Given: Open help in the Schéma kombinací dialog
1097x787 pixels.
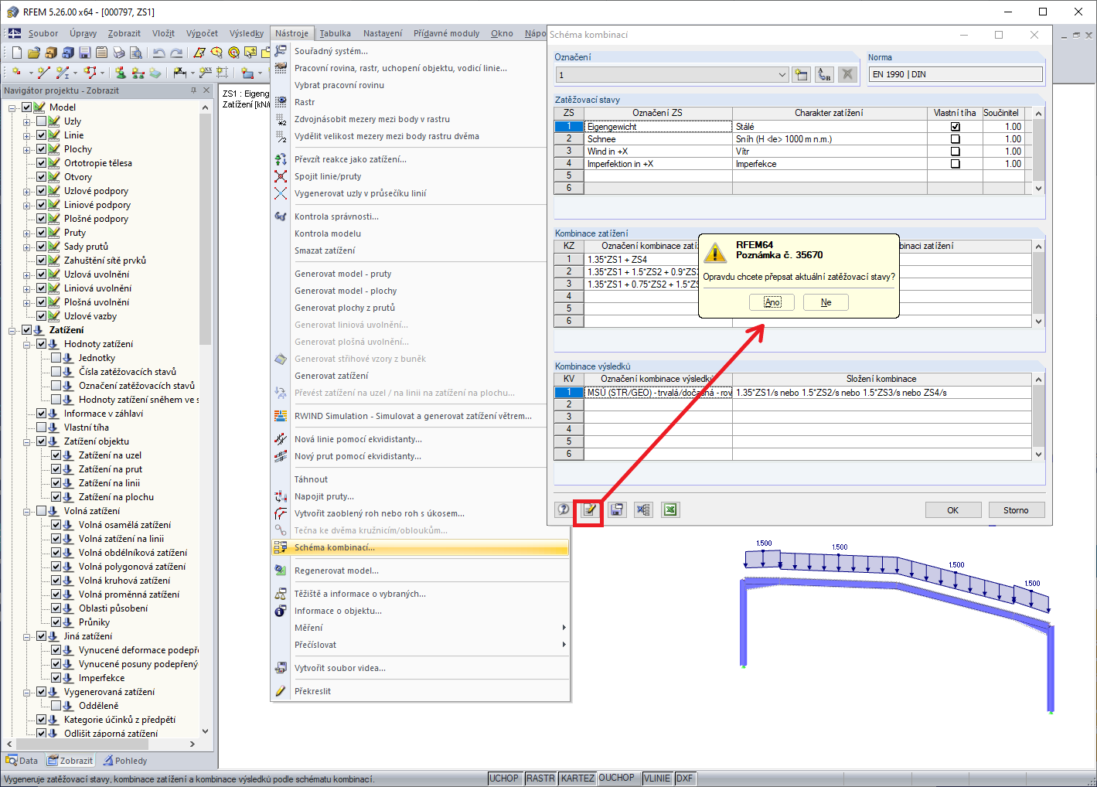Looking at the screenshot, I should click(564, 509).
